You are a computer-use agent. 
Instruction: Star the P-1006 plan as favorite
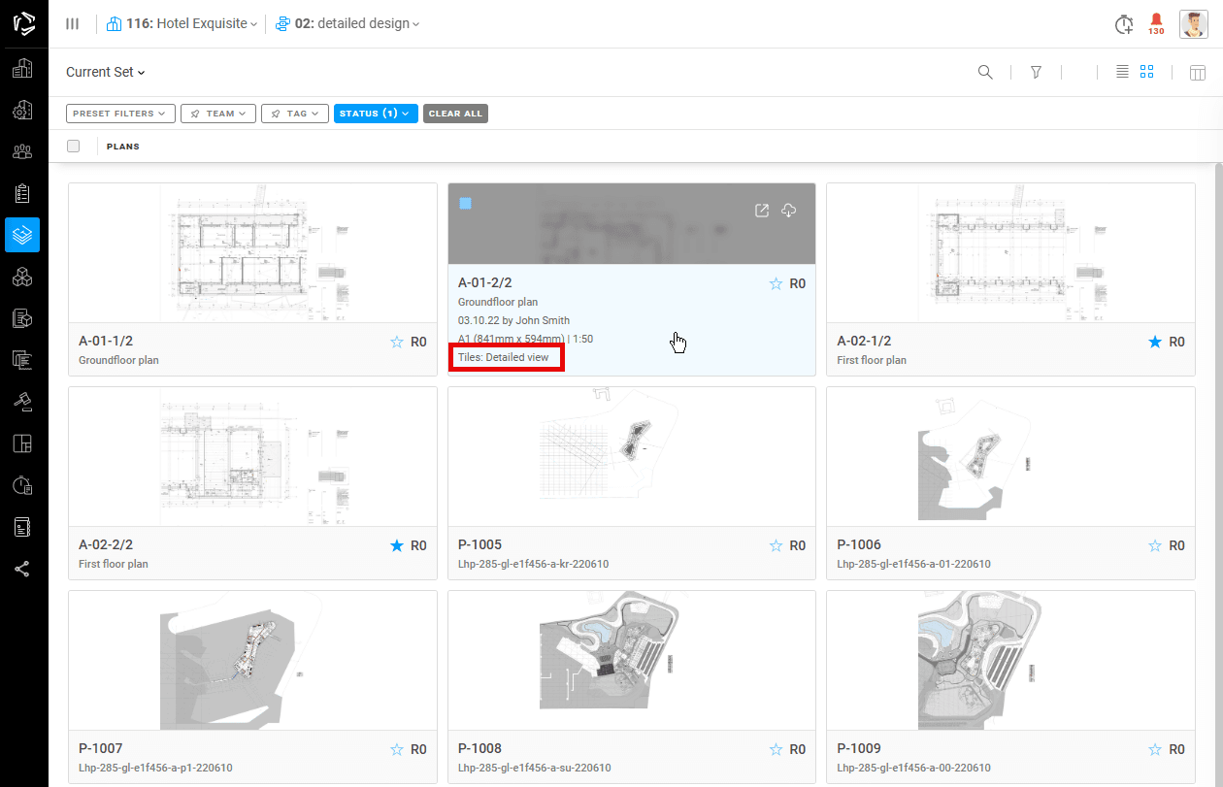click(1155, 545)
